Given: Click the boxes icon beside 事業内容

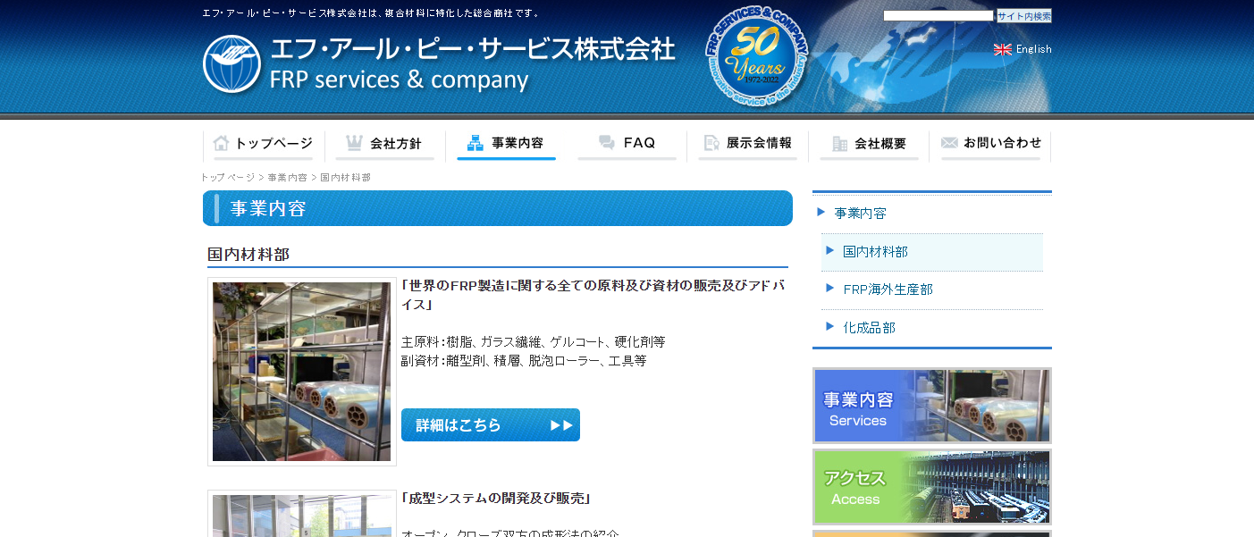Looking at the screenshot, I should (476, 143).
